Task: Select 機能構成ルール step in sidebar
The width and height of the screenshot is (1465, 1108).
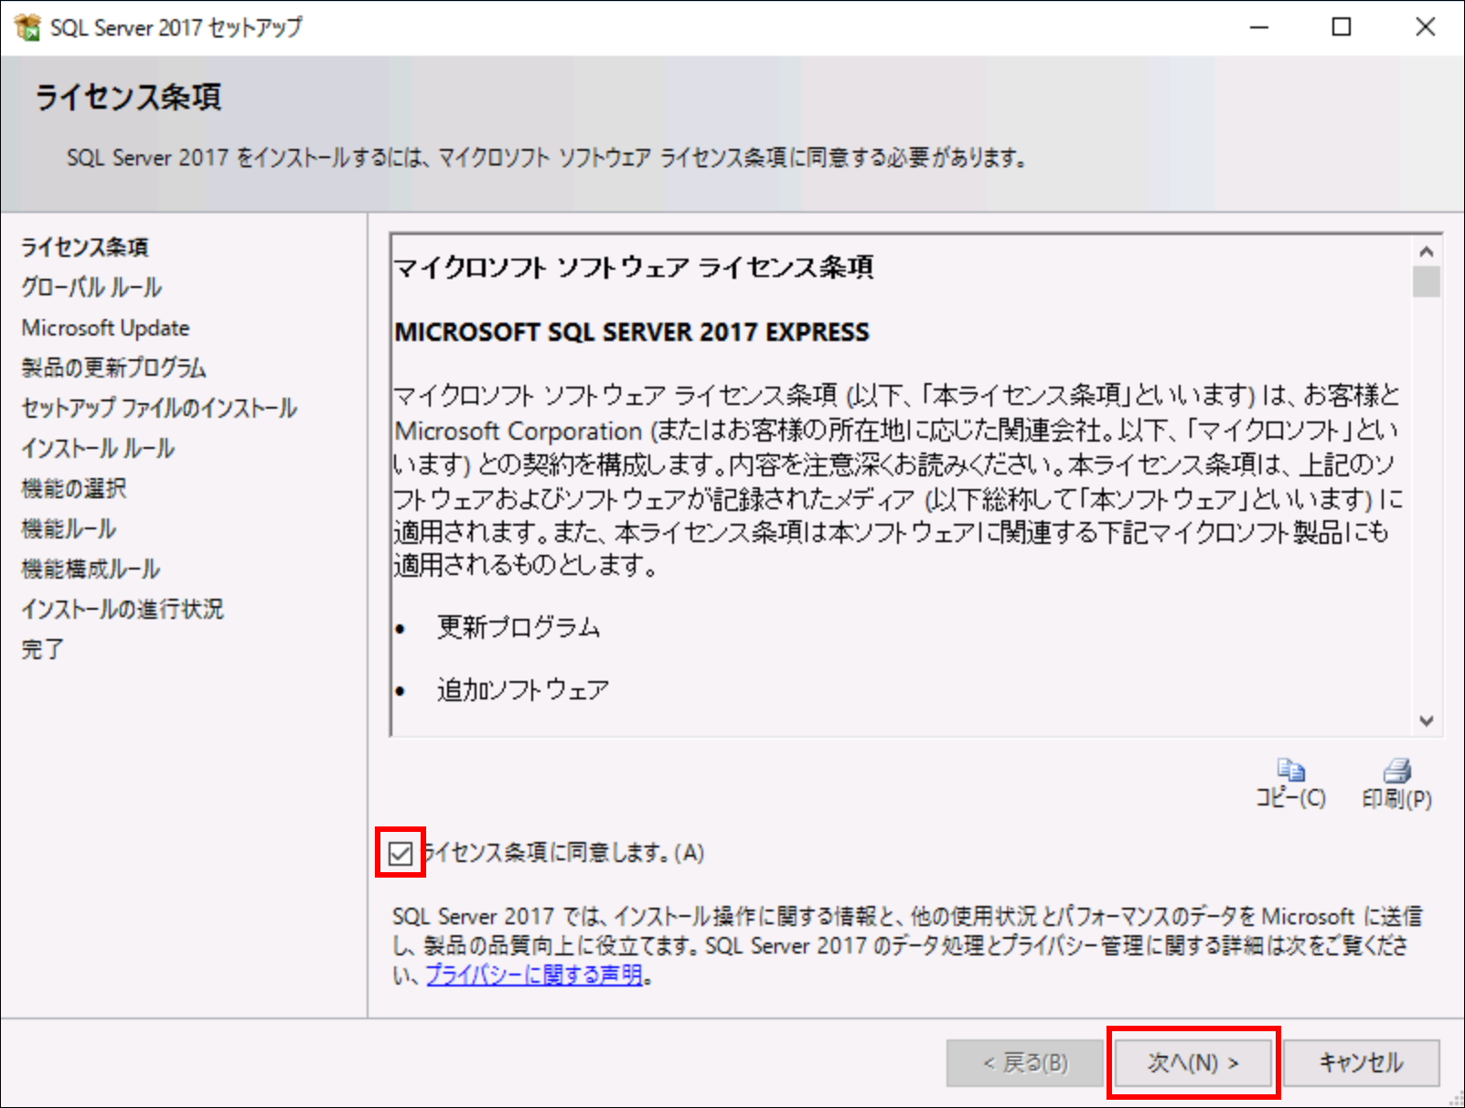Action: point(91,569)
